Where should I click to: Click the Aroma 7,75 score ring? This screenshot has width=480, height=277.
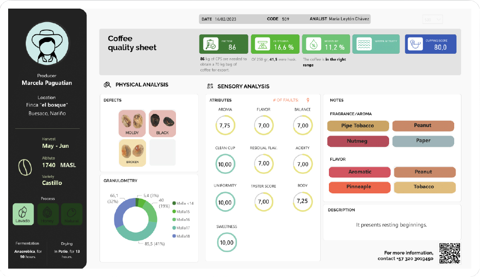click(225, 125)
